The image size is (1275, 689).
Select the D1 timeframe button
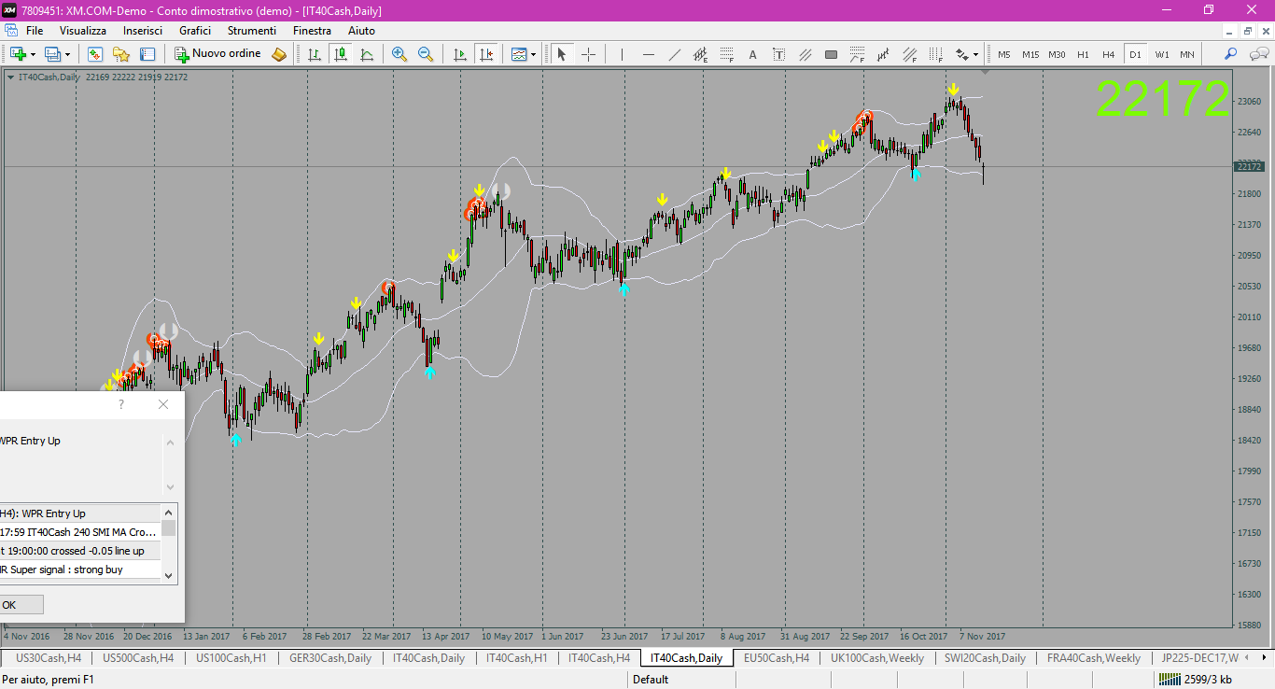click(1135, 54)
